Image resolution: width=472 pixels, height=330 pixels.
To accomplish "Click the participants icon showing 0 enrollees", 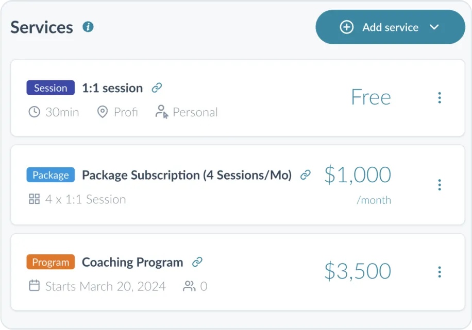I will pyautogui.click(x=190, y=286).
